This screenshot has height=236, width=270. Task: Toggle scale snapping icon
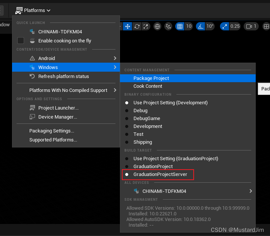pyautogui.click(x=224, y=26)
